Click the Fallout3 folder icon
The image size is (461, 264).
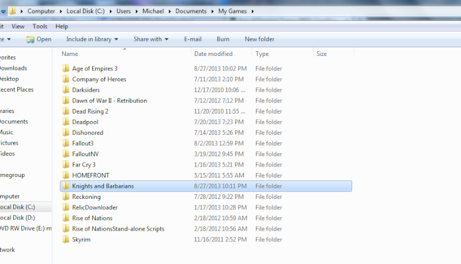pyautogui.click(x=66, y=143)
